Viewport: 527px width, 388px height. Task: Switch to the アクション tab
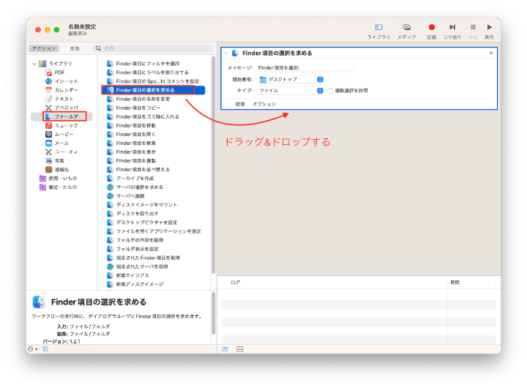(44, 48)
